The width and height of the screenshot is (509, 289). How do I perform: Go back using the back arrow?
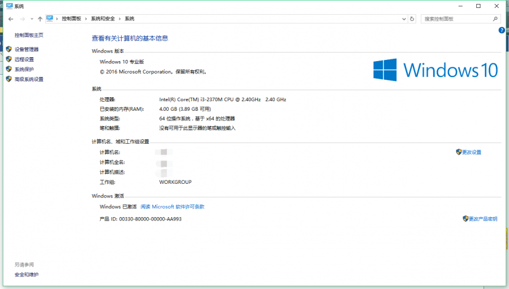[x=11, y=19]
